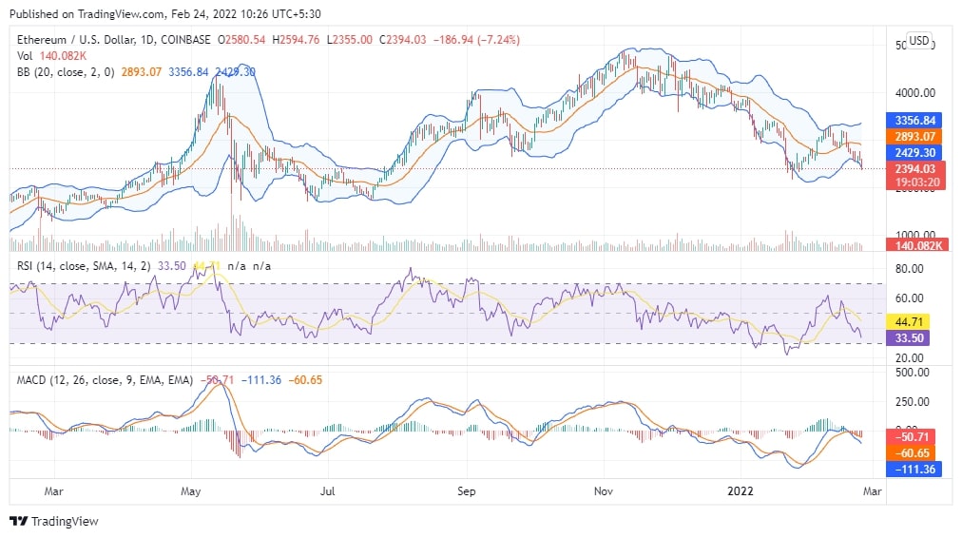This screenshot has height=538, width=962.
Task: Click the 80.00 RSI axis label
Action: [x=909, y=268]
